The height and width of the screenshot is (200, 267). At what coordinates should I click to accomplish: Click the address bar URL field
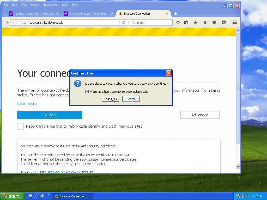(x=69, y=22)
